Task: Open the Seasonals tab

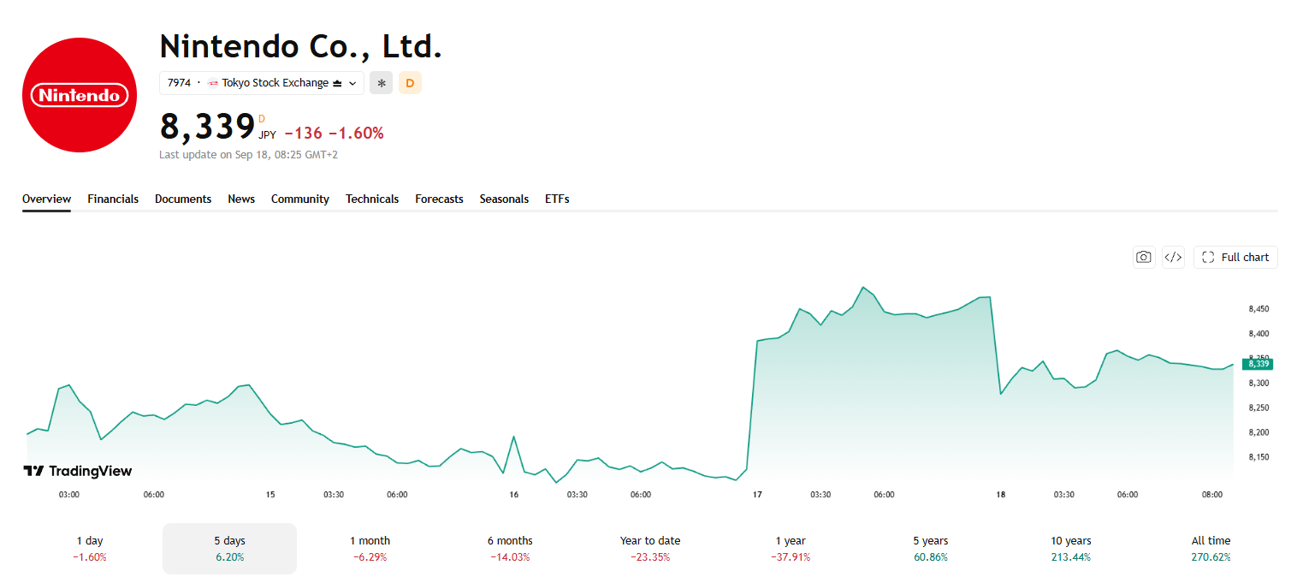Action: click(x=504, y=199)
